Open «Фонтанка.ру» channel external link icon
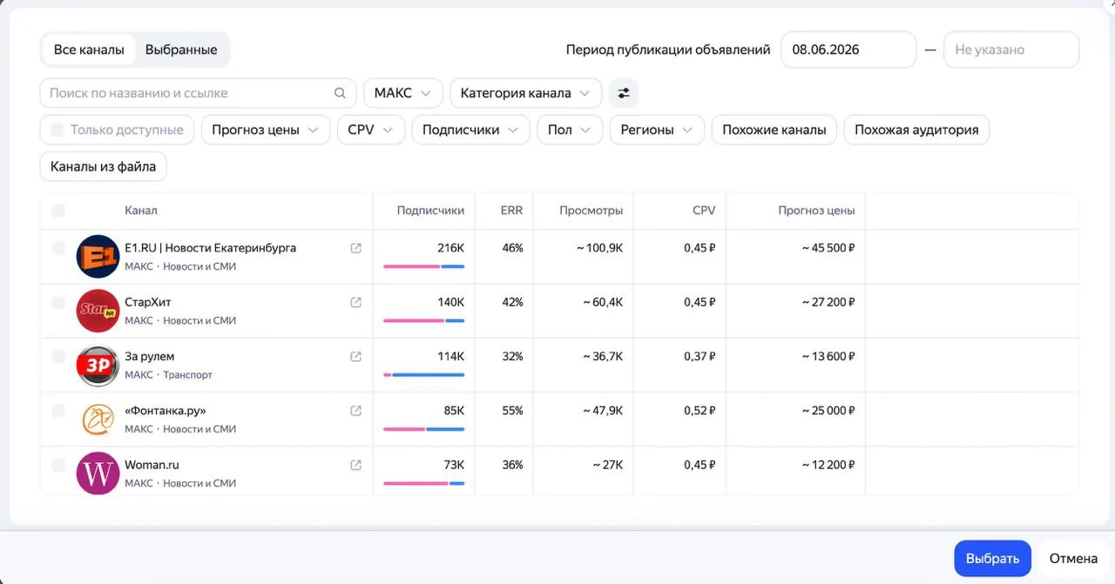Screen dimensions: 1115x584 [355, 411]
